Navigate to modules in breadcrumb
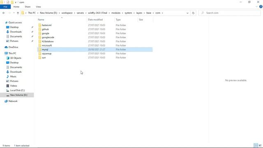The image size is (263, 148). click(x=116, y=13)
